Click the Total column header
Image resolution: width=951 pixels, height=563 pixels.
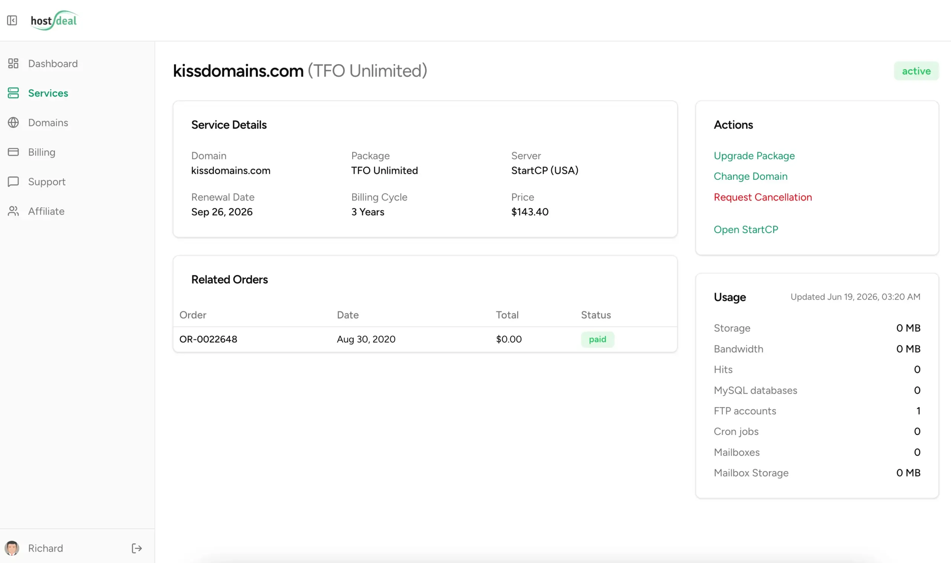pos(507,315)
